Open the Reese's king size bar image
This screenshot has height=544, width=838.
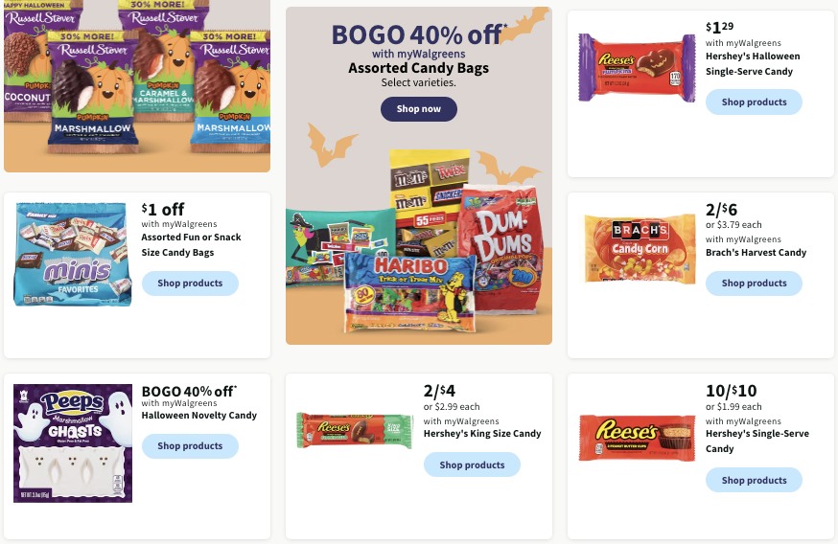click(x=355, y=430)
